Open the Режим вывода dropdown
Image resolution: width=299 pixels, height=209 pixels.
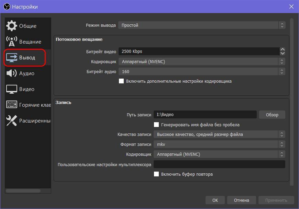coord(201,25)
